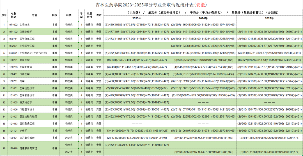Select the 计划类别 column header
This screenshot has height=156, width=303.
tap(89, 15)
